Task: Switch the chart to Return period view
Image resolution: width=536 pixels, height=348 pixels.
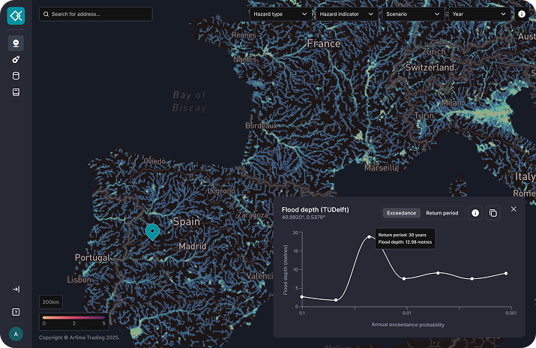Action: tap(442, 213)
